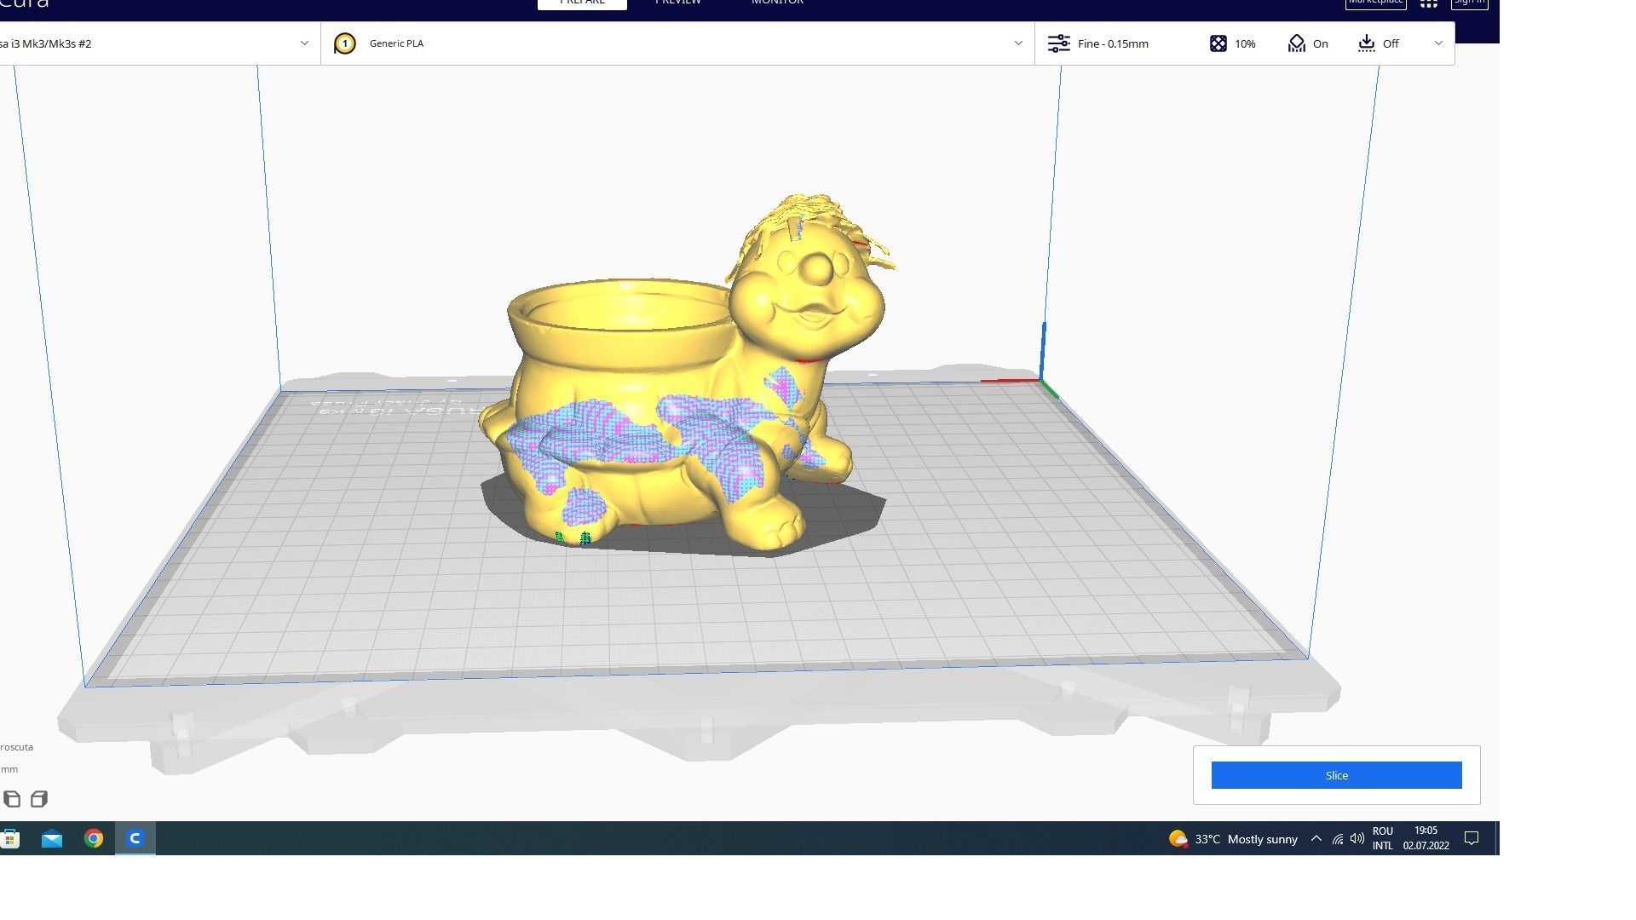Open the Mail app from taskbar

52,839
